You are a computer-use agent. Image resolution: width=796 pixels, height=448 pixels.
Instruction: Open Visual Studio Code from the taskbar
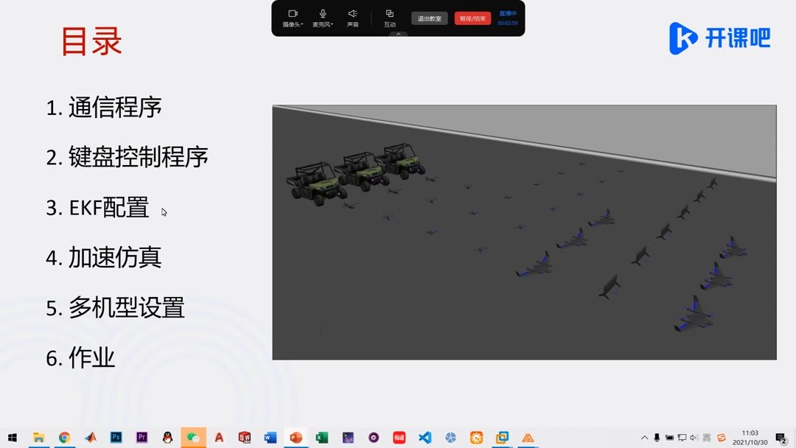pos(425,438)
